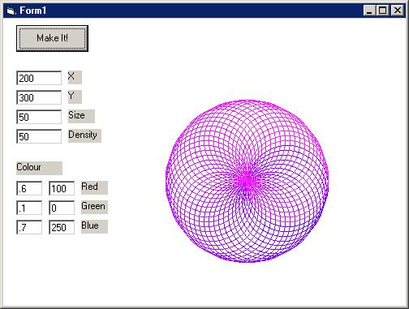Close the Form1 window

(397, 11)
